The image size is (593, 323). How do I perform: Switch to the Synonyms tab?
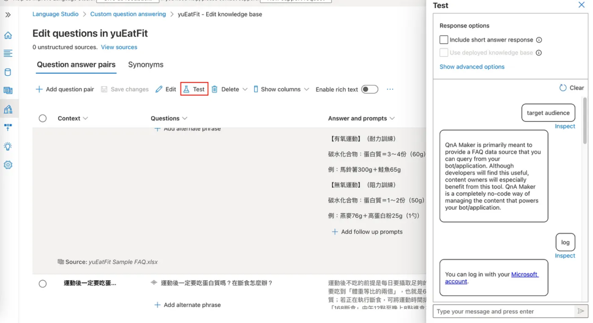pyautogui.click(x=145, y=65)
